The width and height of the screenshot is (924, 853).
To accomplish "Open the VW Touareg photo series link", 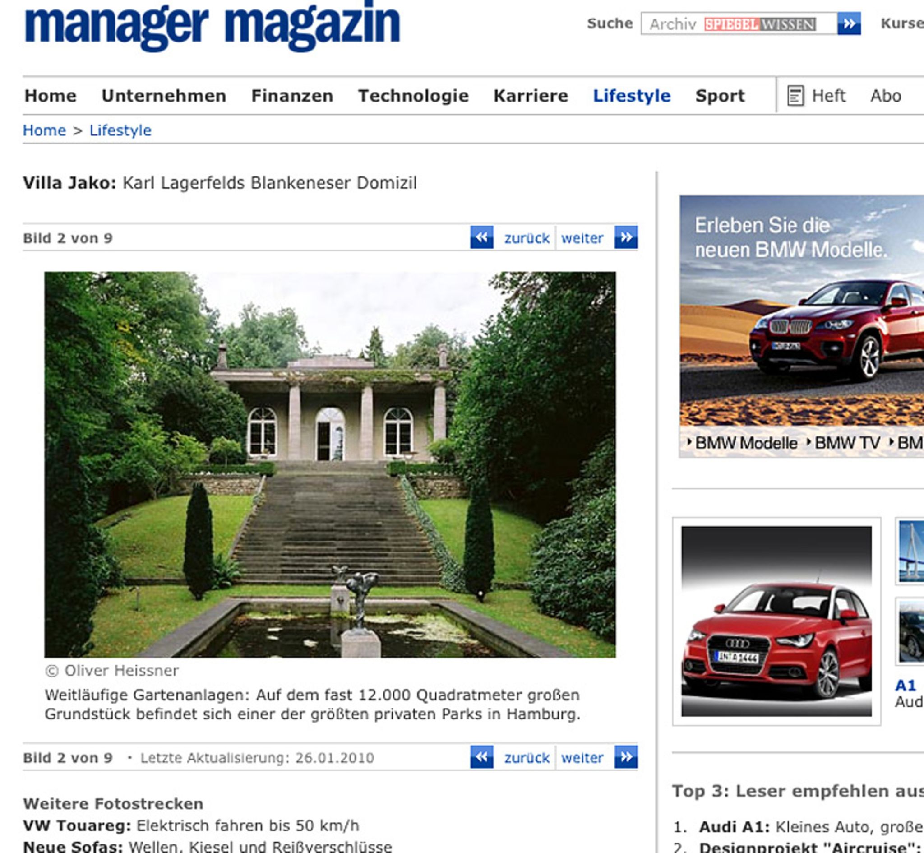I will point(191,825).
